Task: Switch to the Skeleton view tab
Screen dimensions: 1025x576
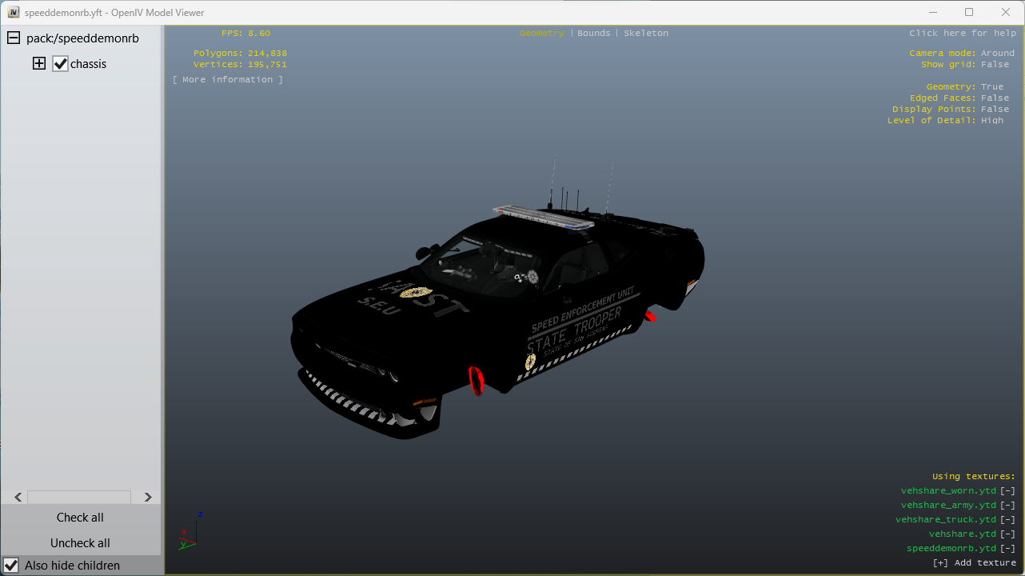Action: coord(645,34)
